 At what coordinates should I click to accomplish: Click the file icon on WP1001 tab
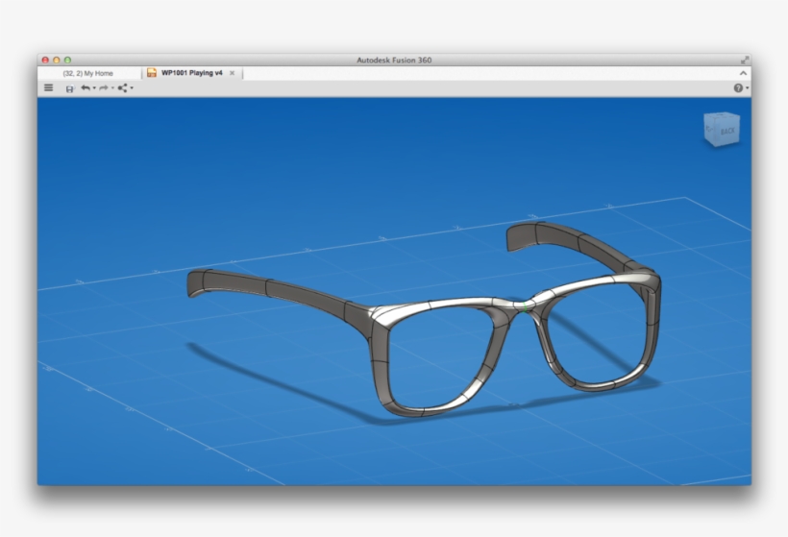[152, 73]
